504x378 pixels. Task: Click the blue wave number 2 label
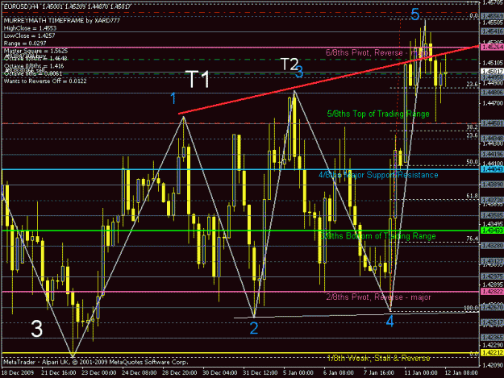point(254,328)
